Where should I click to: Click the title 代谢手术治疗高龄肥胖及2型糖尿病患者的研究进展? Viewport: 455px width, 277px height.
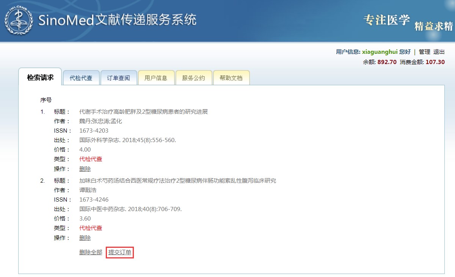(143, 112)
